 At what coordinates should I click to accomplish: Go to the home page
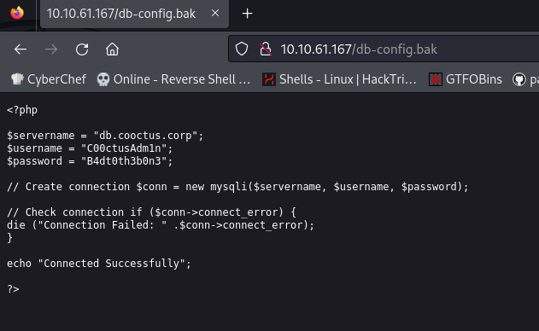[x=113, y=49]
